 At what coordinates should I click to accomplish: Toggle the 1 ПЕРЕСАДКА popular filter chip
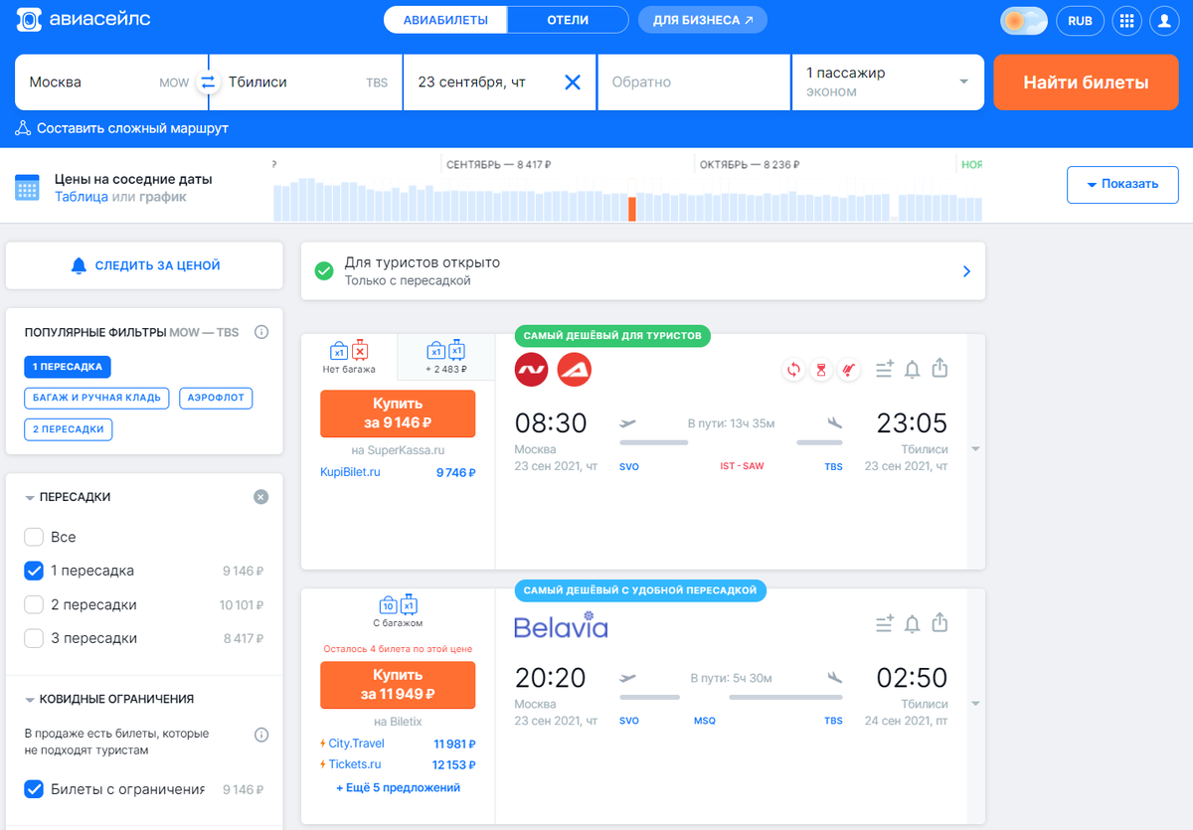coord(68,367)
